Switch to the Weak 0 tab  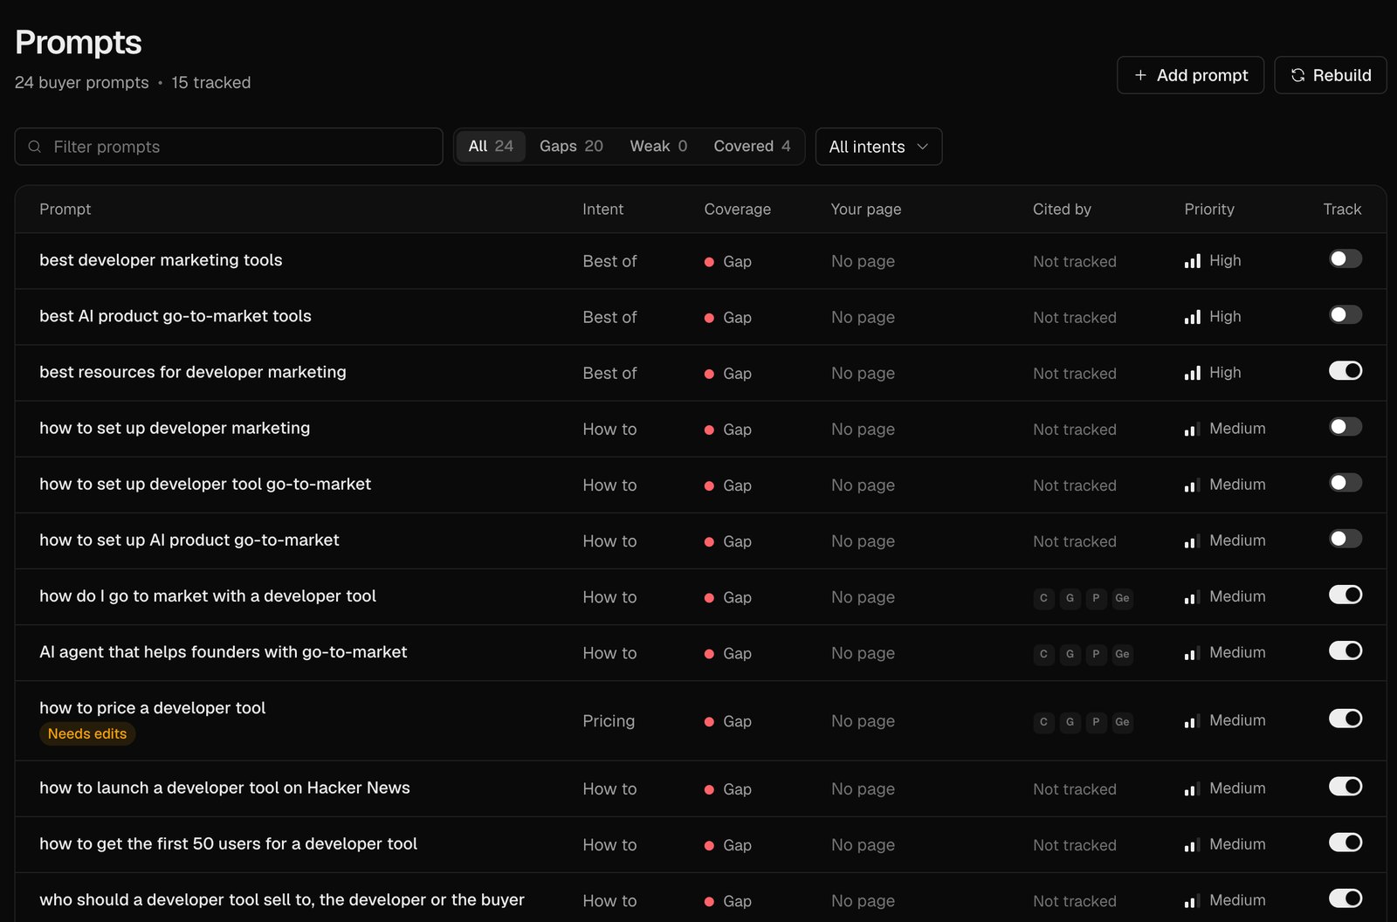point(658,146)
